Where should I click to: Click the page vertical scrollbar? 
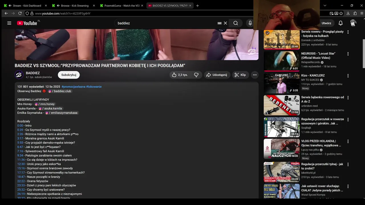pyautogui.click(x=363, y=54)
